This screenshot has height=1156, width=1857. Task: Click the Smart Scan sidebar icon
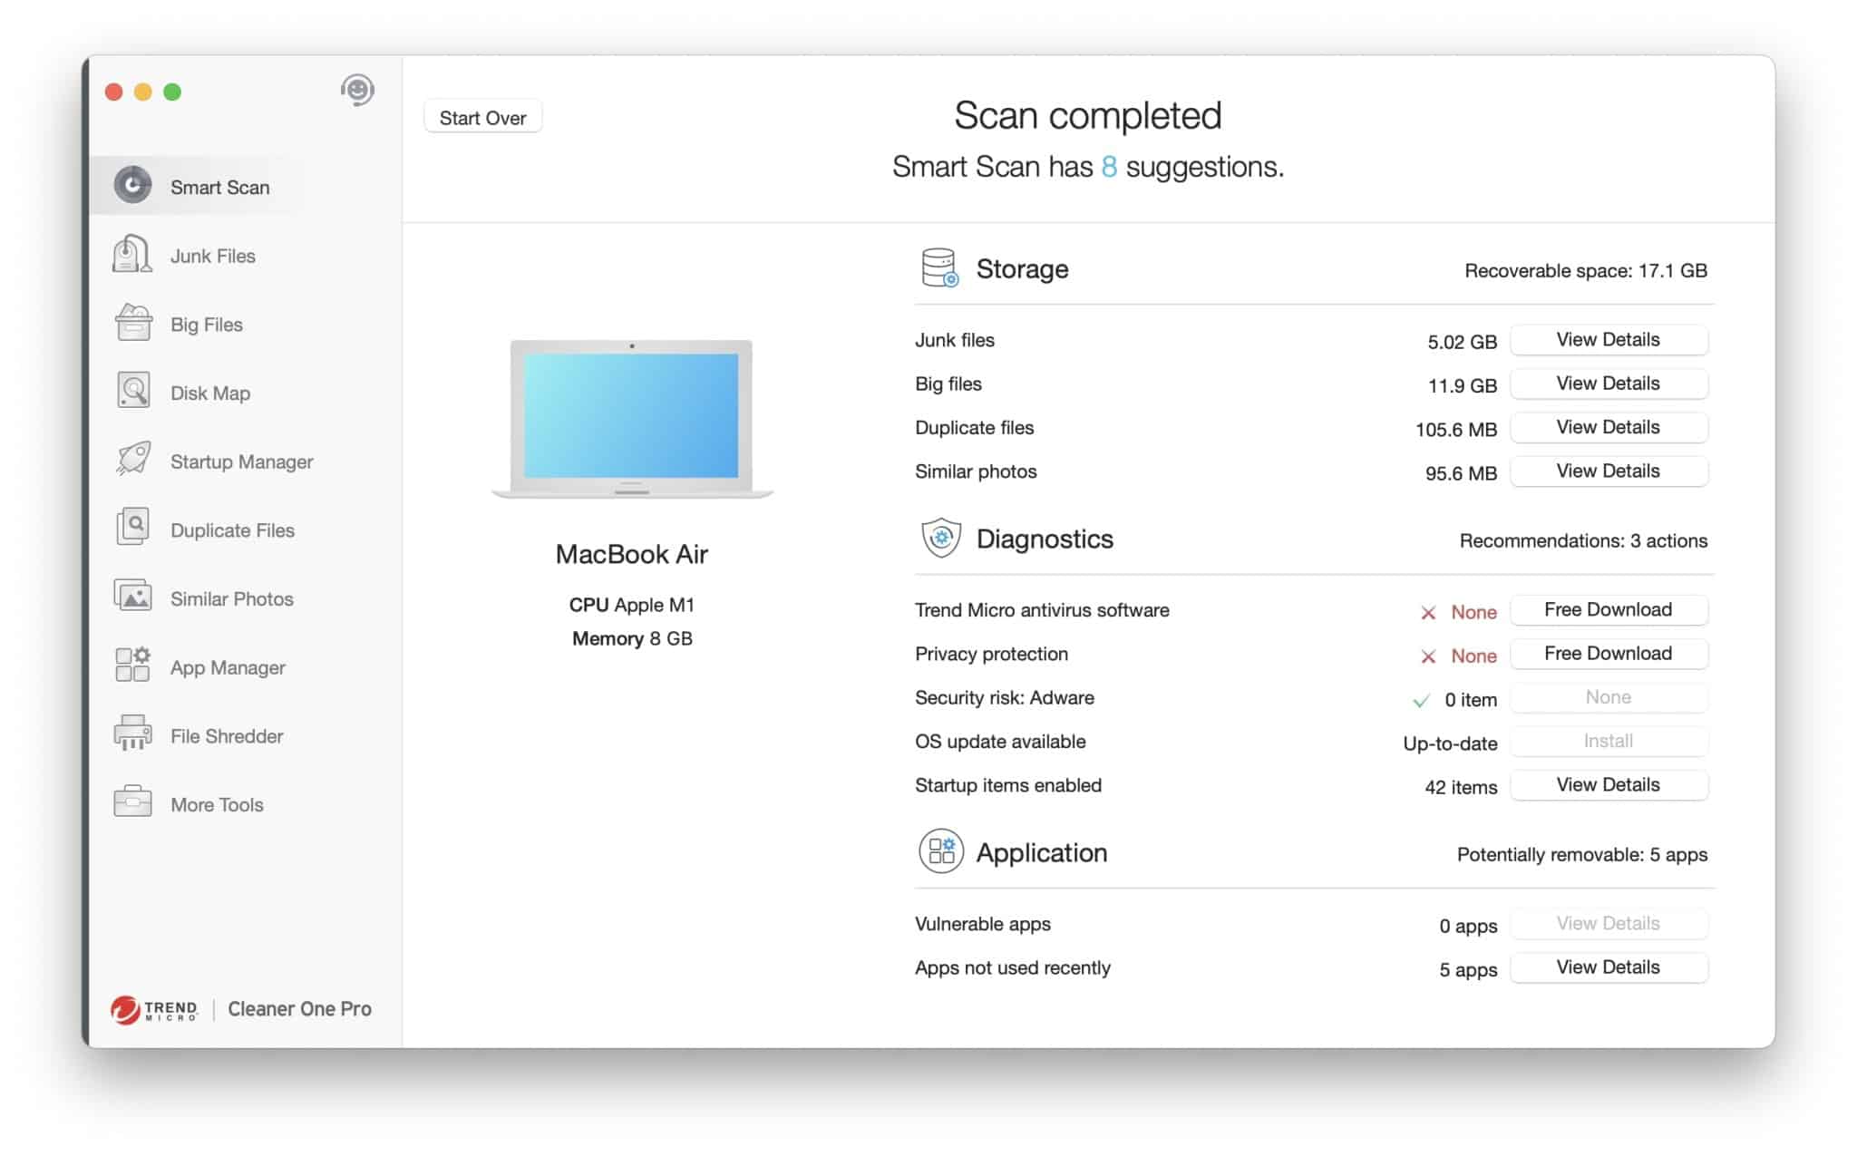[132, 186]
